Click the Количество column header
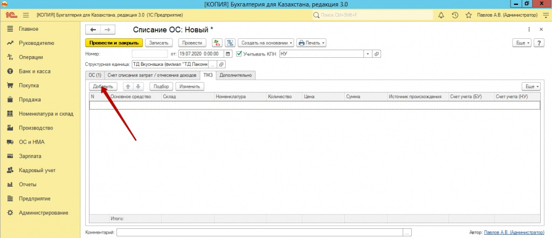Image resolution: width=552 pixels, height=238 pixels. (x=284, y=96)
